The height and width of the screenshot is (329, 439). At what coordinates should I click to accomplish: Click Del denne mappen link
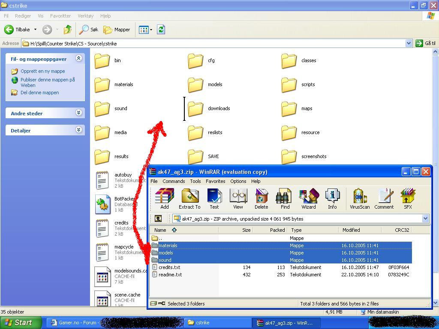pos(40,93)
